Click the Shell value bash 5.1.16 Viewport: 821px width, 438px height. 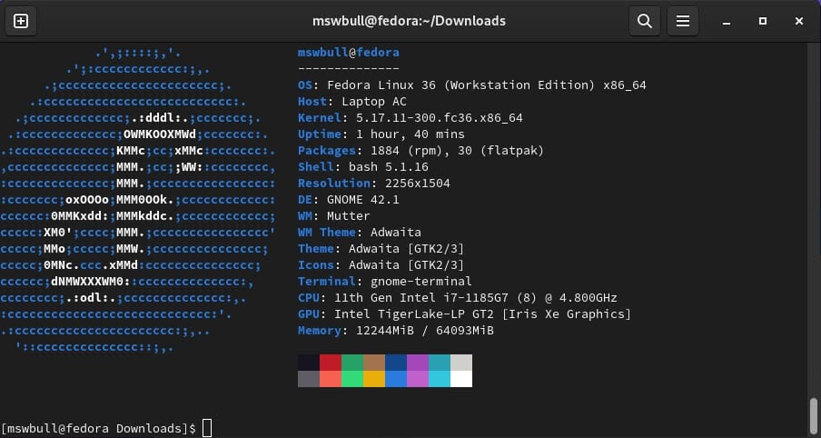coord(389,167)
